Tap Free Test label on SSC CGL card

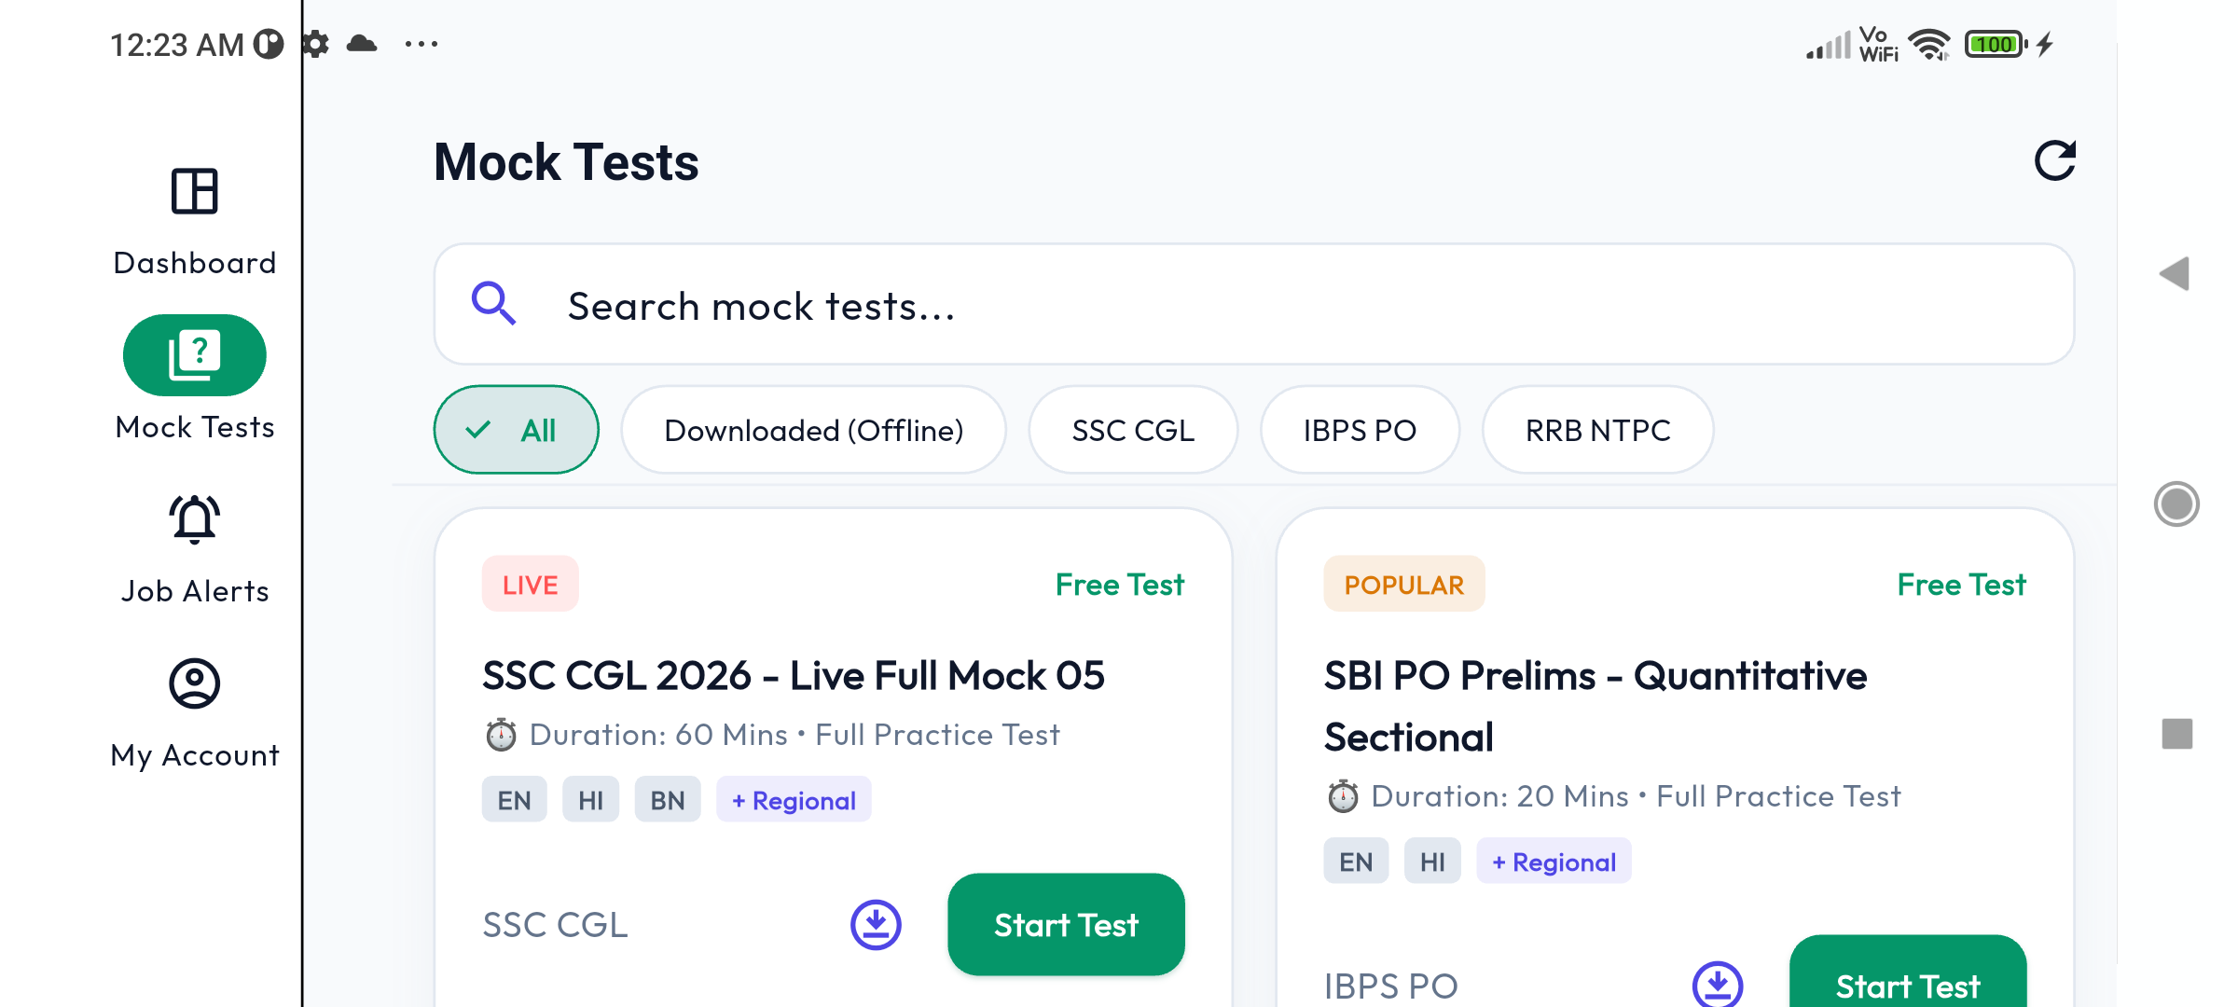tap(1120, 585)
